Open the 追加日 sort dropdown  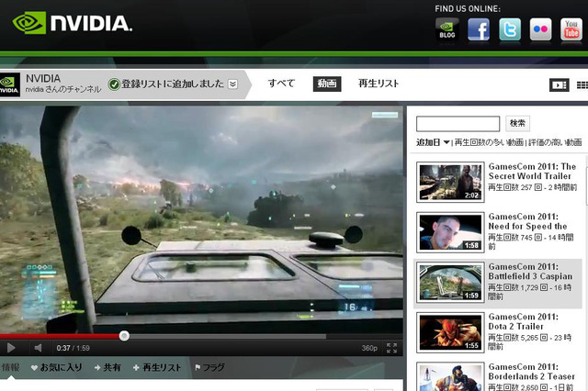pyautogui.click(x=433, y=142)
